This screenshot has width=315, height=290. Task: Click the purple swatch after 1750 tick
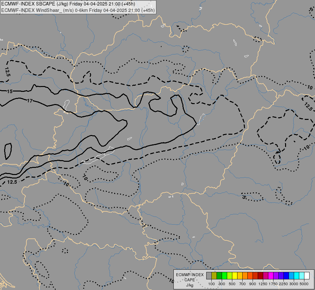(276, 275)
